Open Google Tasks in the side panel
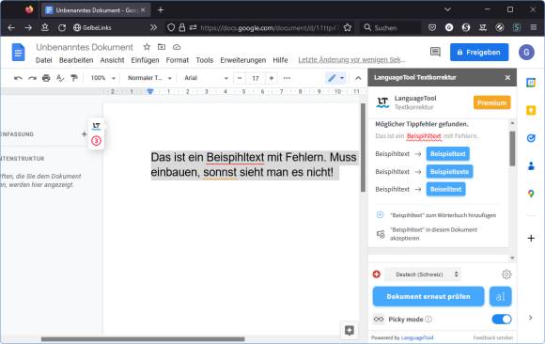 click(x=531, y=138)
